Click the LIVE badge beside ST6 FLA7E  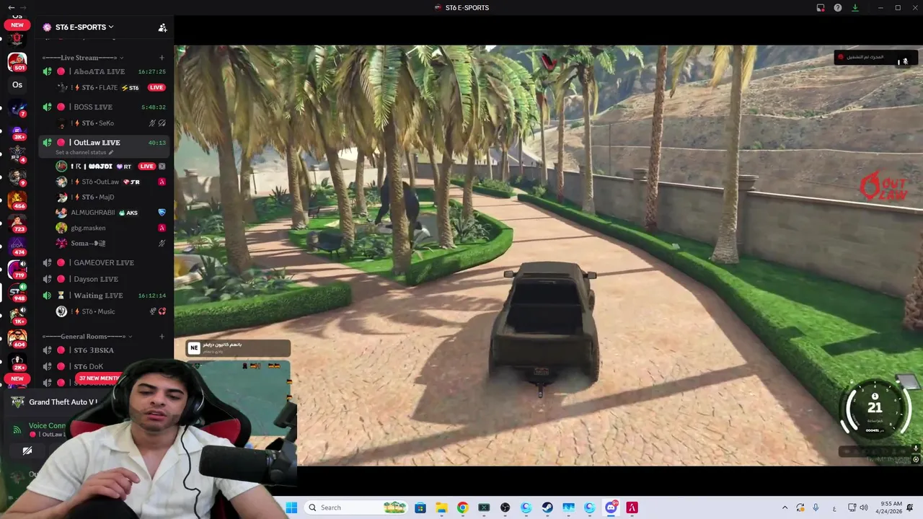156,87
